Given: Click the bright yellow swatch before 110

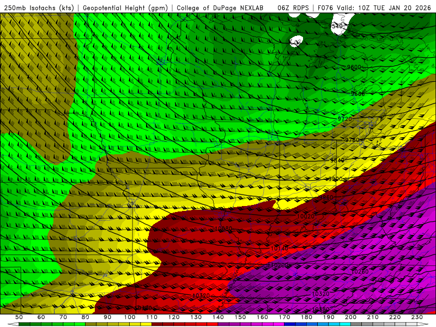Looking at the screenshot, I should tap(146, 324).
